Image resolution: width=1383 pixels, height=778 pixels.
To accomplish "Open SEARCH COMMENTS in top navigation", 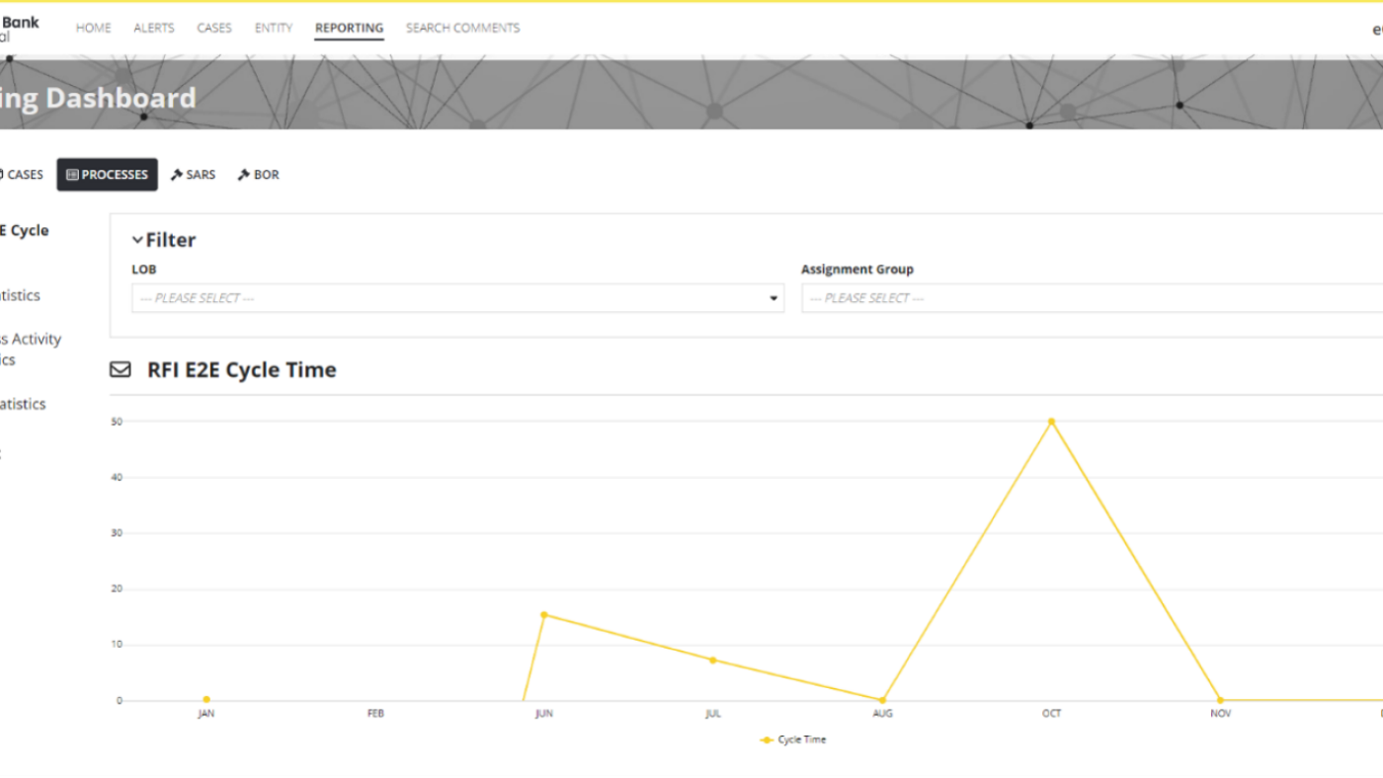I will pyautogui.click(x=462, y=28).
